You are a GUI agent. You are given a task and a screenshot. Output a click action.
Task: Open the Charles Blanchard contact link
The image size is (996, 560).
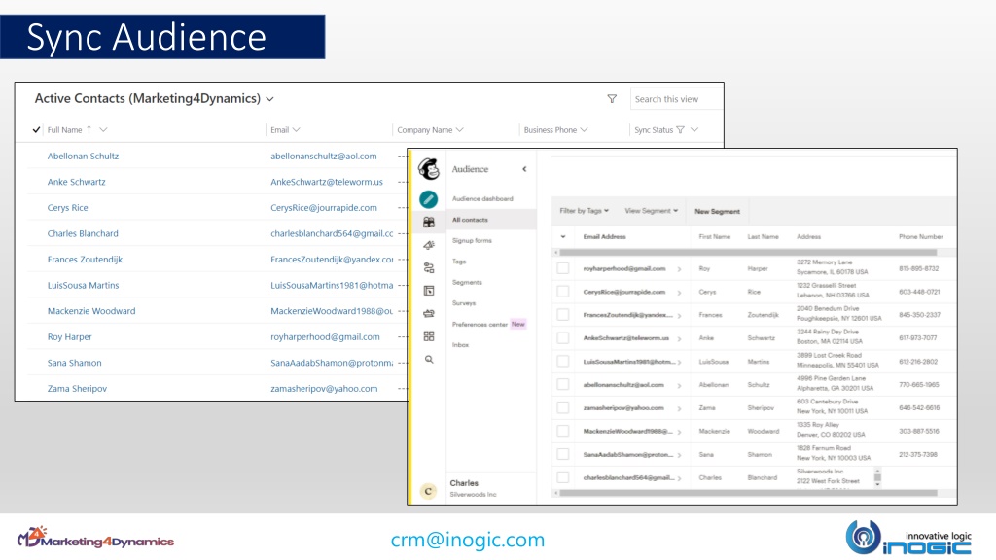pos(83,233)
